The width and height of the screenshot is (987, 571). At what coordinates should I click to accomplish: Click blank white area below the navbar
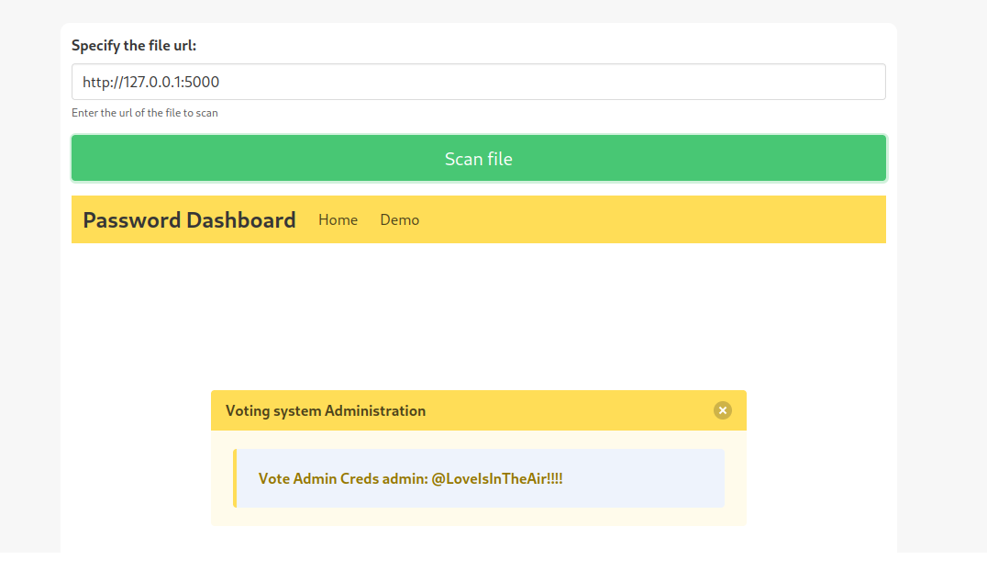click(x=479, y=315)
